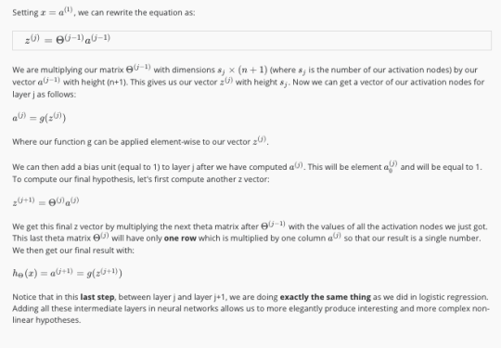Screen dimensions: 501x348
Task: Click the equation a(j) = g(z(j))
Action: click(39, 118)
